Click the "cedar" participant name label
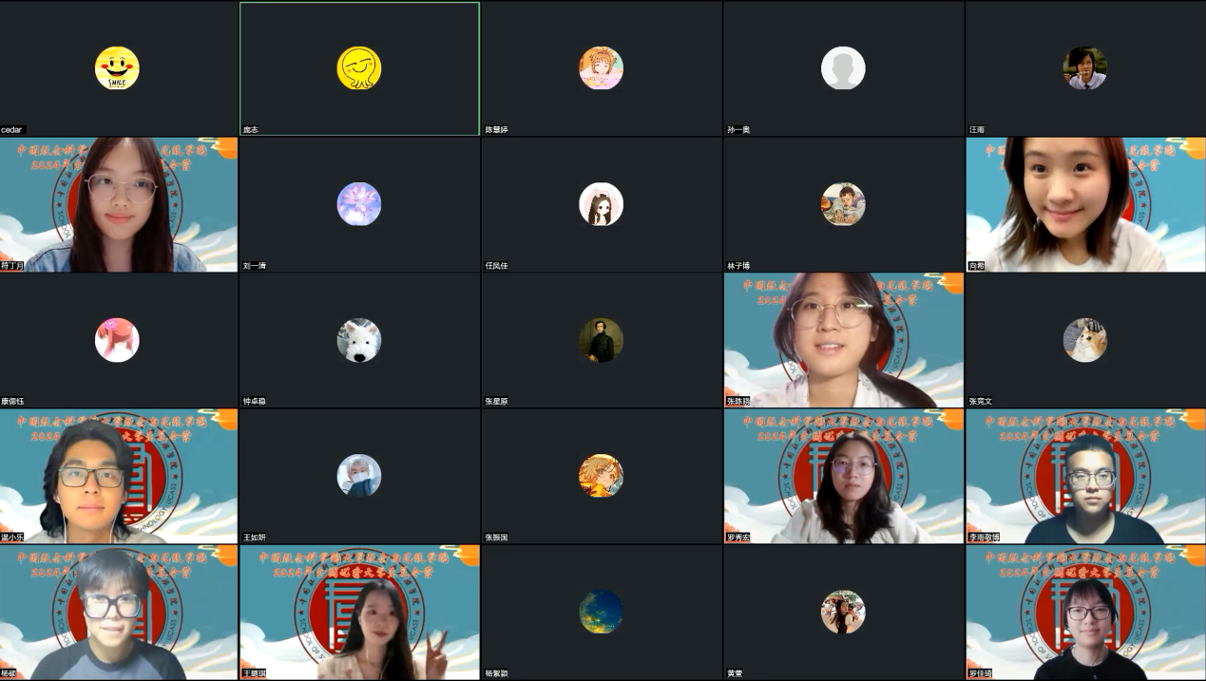Viewport: 1206px width, 681px height. click(x=12, y=129)
